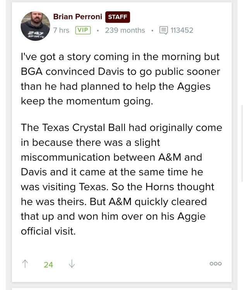Click the "239 months" membership label
This screenshot has width=243, height=290.
click(125, 30)
